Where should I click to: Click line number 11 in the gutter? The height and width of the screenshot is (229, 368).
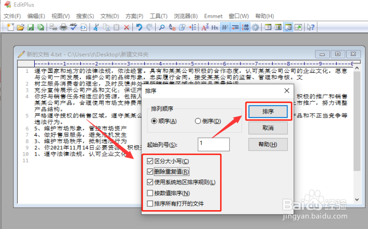[25, 161]
